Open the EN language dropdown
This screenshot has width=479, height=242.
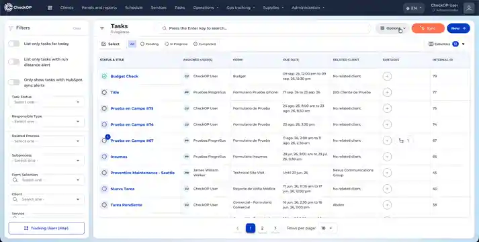414,8
